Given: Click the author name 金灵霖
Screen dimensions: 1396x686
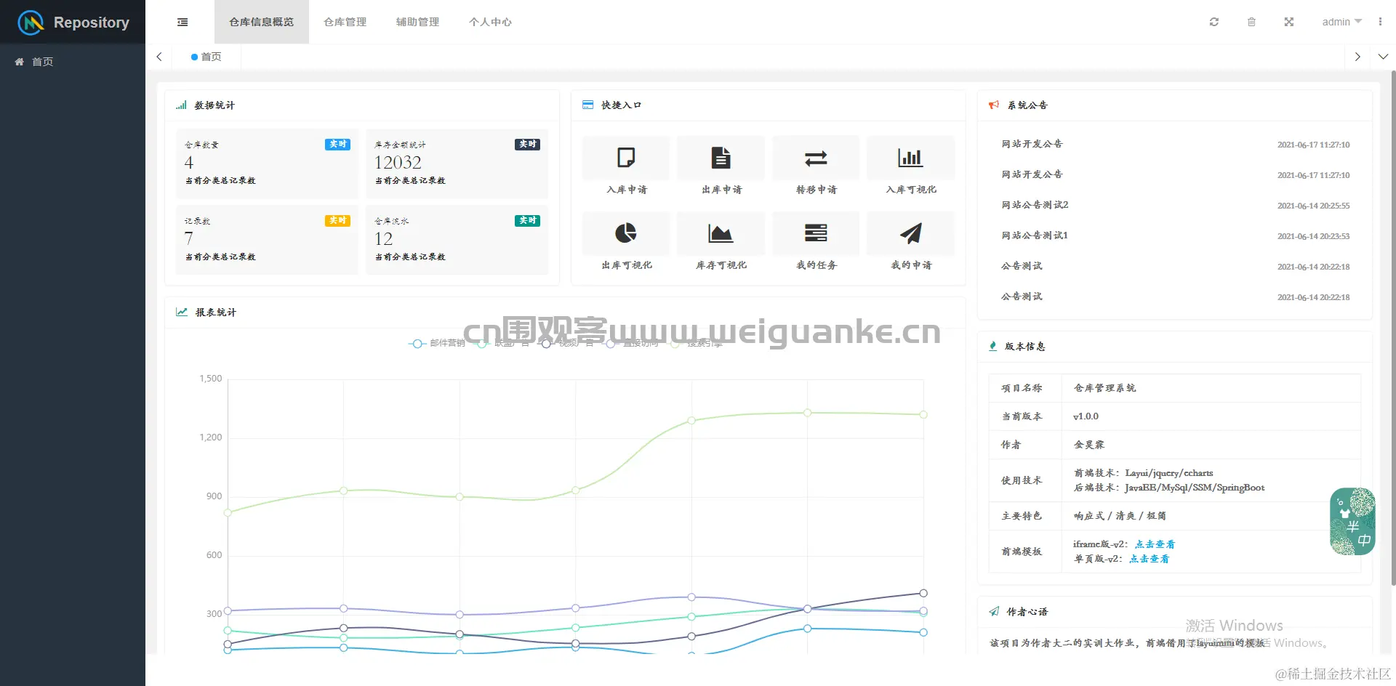Looking at the screenshot, I should point(1089,445).
